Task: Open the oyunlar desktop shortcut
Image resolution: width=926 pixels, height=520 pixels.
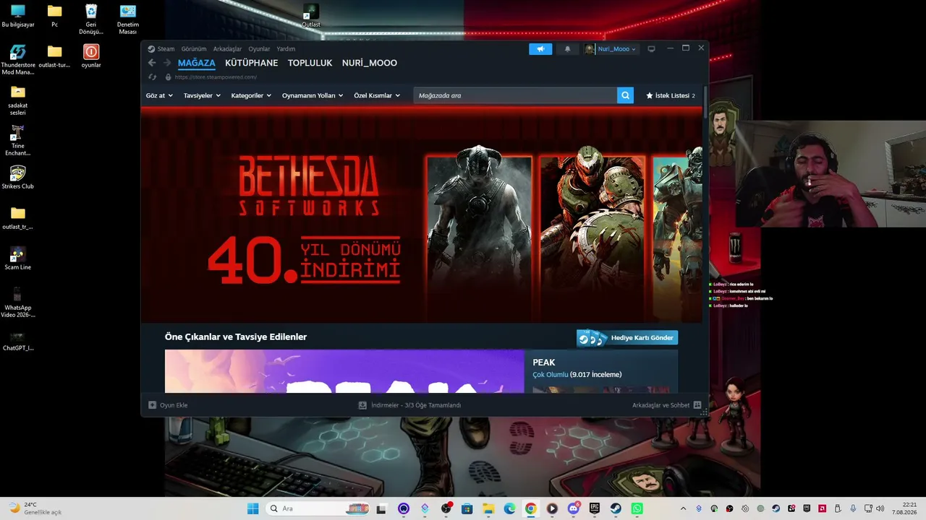Action: point(91,56)
